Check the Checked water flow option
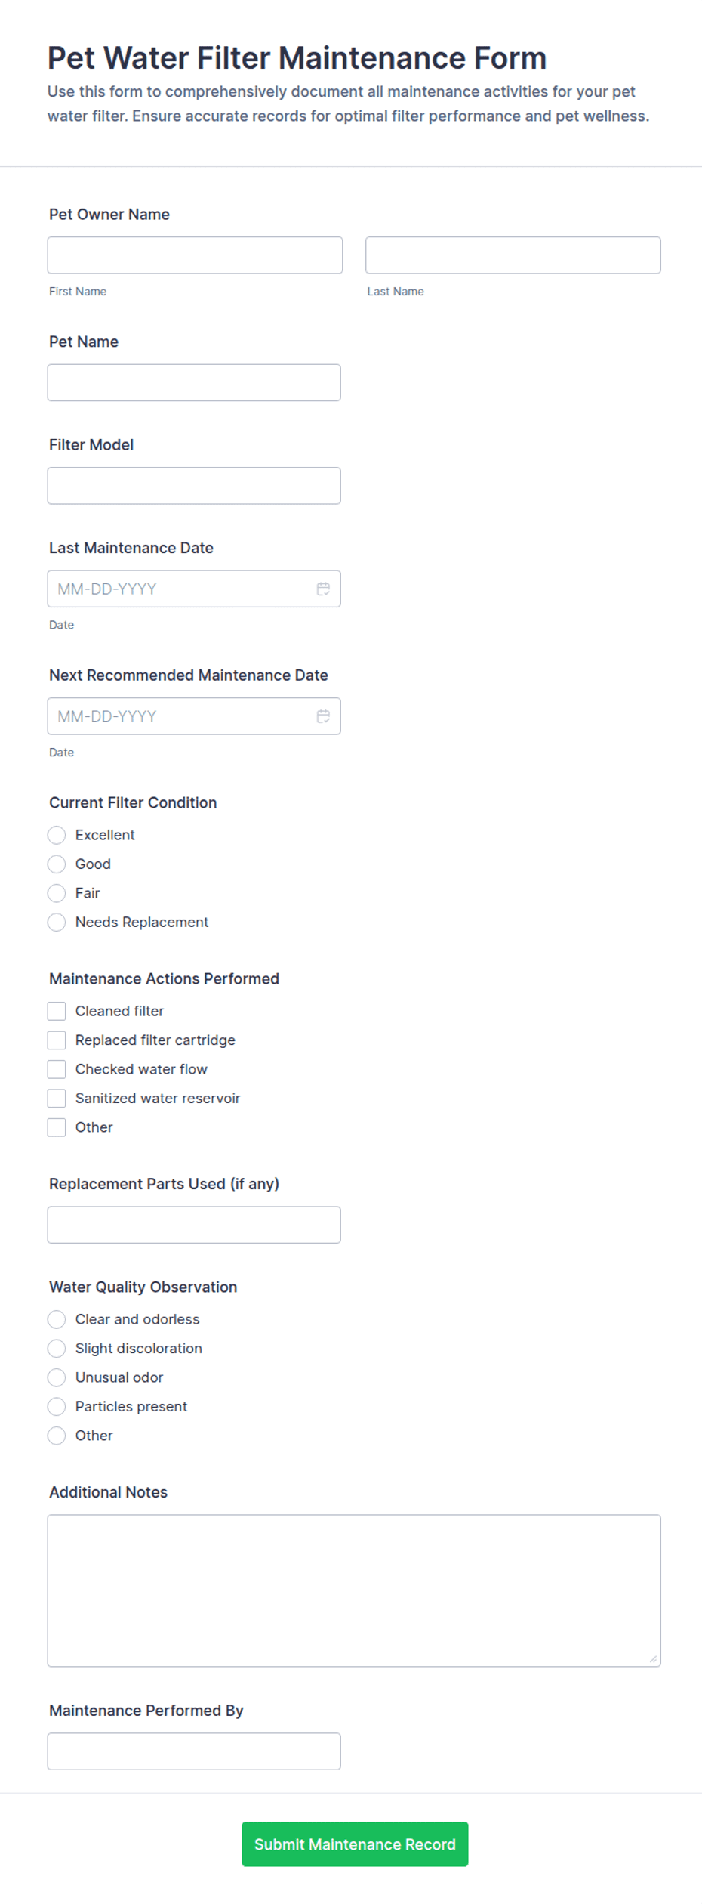 [x=57, y=1069]
